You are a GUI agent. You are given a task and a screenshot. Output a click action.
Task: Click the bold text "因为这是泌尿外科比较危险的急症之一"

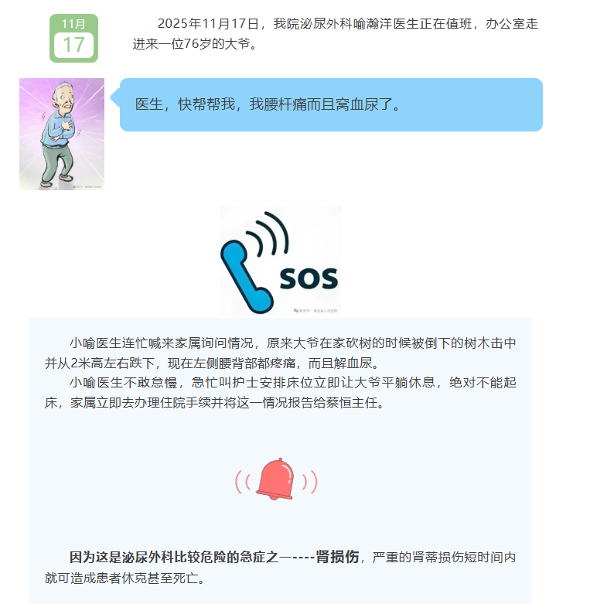click(x=180, y=557)
